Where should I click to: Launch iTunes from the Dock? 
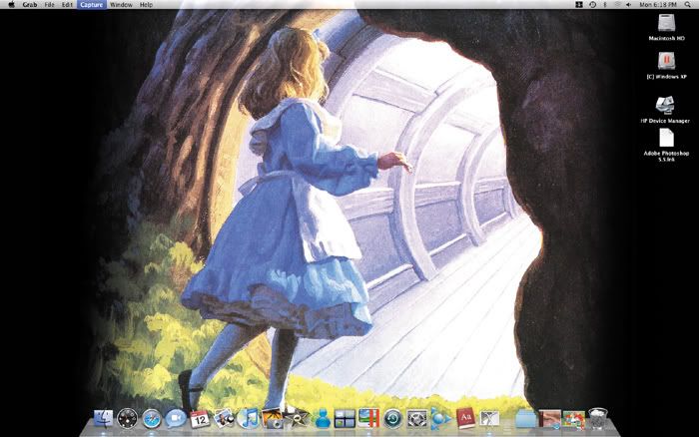point(249,419)
